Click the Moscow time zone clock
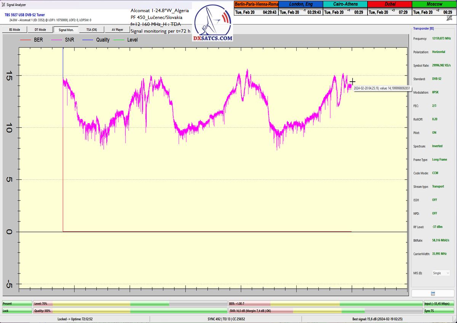Viewport: 457px width, 323px height. (x=434, y=8)
